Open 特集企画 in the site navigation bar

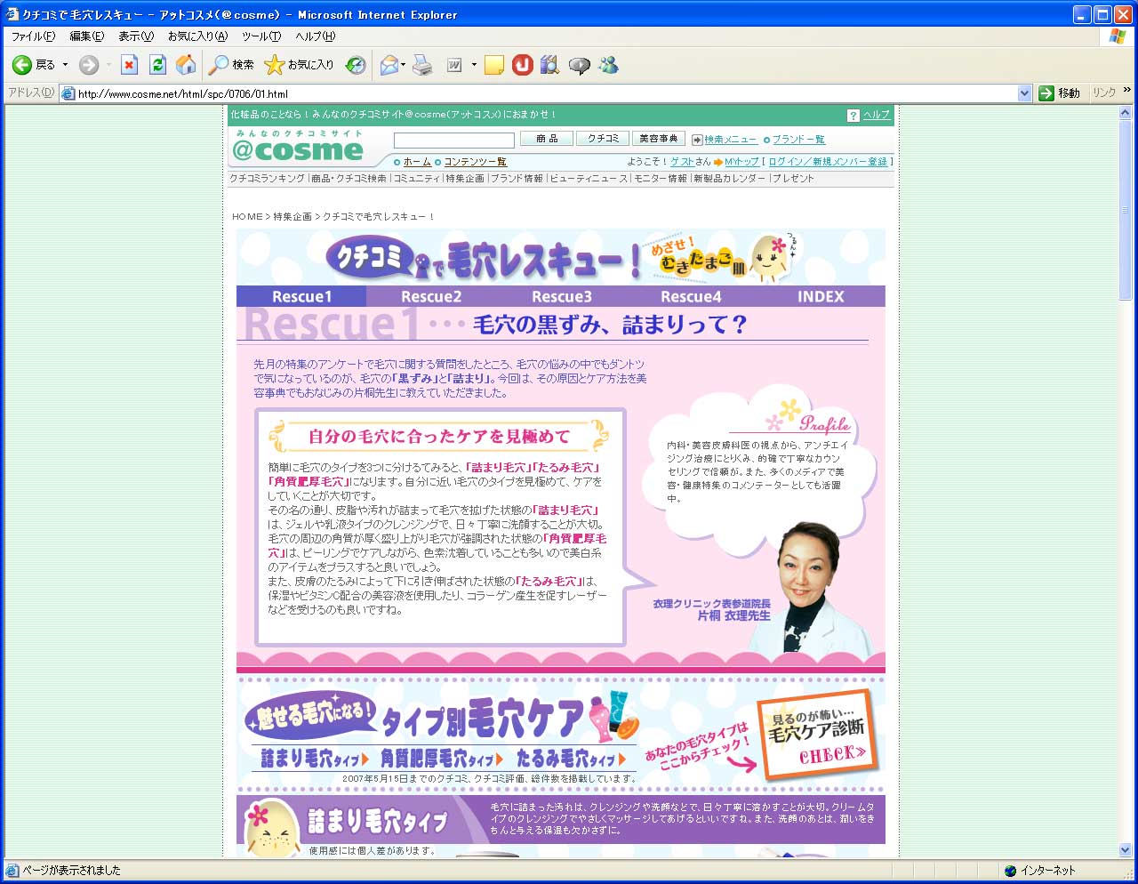tap(465, 179)
